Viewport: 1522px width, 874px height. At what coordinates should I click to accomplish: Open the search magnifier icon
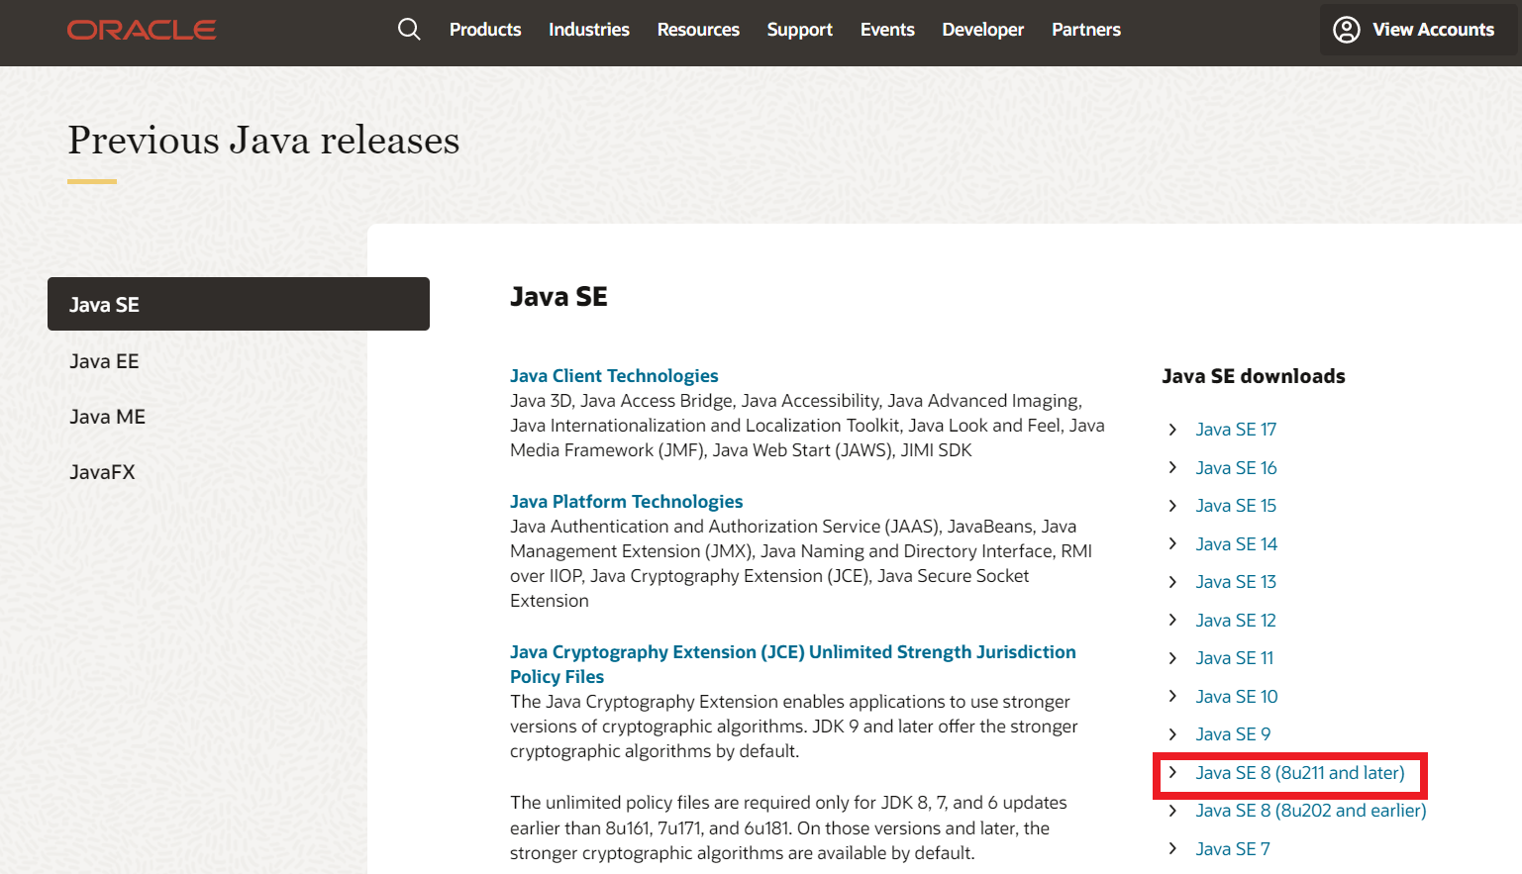coord(409,30)
